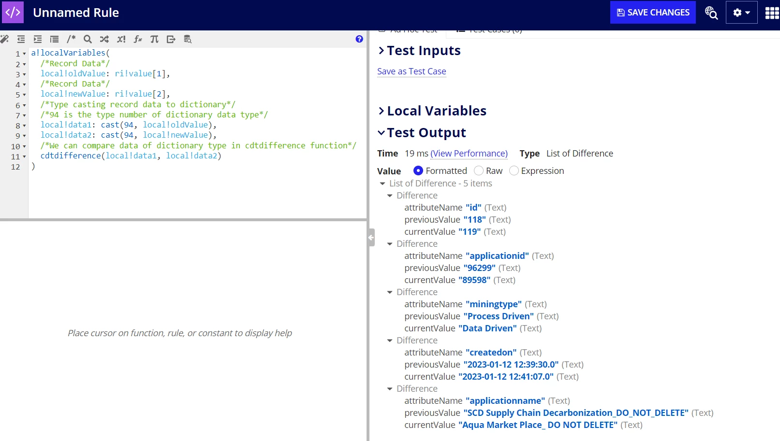Select the Formatted value radio button
Screen dimensions: 780x441
click(x=418, y=171)
